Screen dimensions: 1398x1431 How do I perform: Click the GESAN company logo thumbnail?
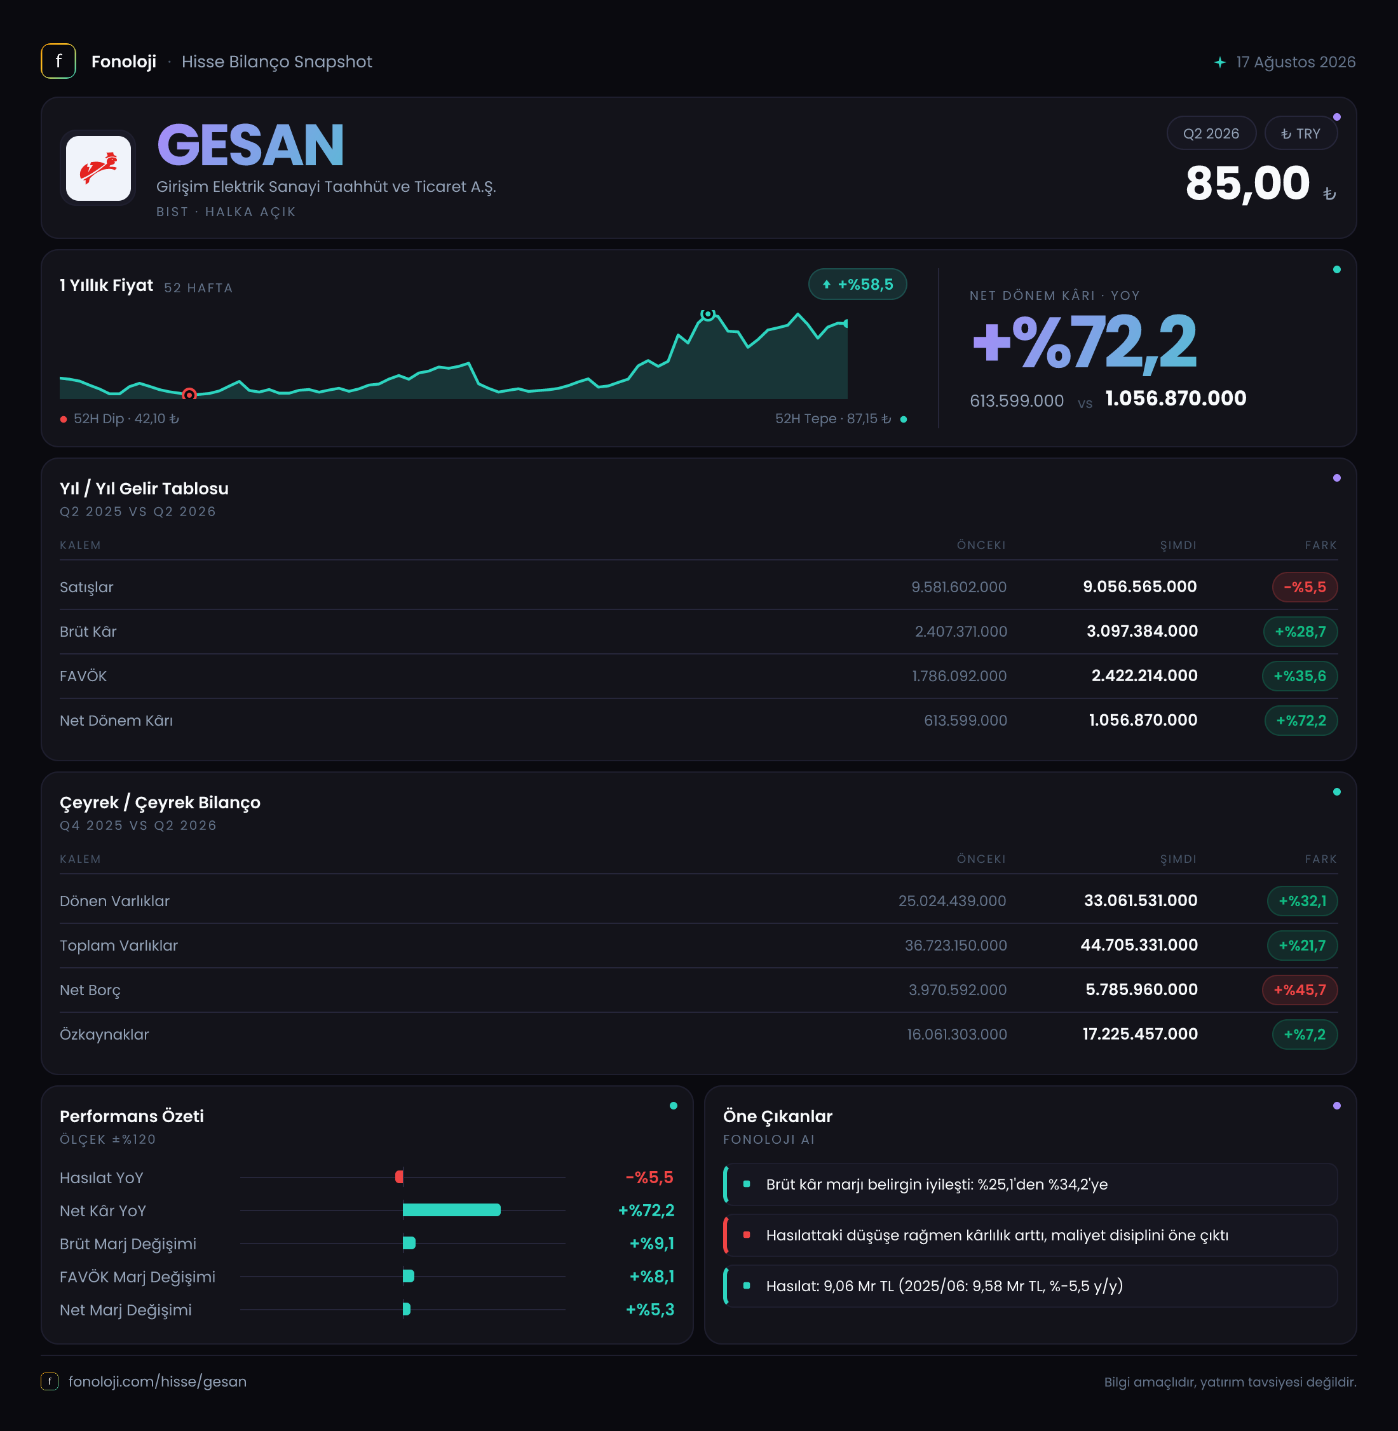point(98,168)
